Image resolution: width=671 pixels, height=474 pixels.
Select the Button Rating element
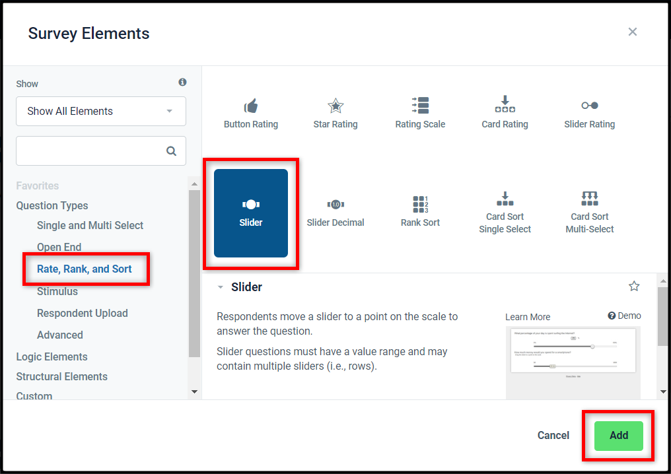coord(251,114)
